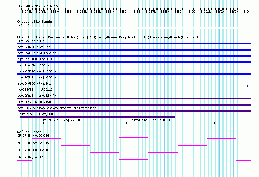The image size is (259, 177).
Task: Click the thin line under nsv7416 (Kidd2008)
Action: pos(134,68)
